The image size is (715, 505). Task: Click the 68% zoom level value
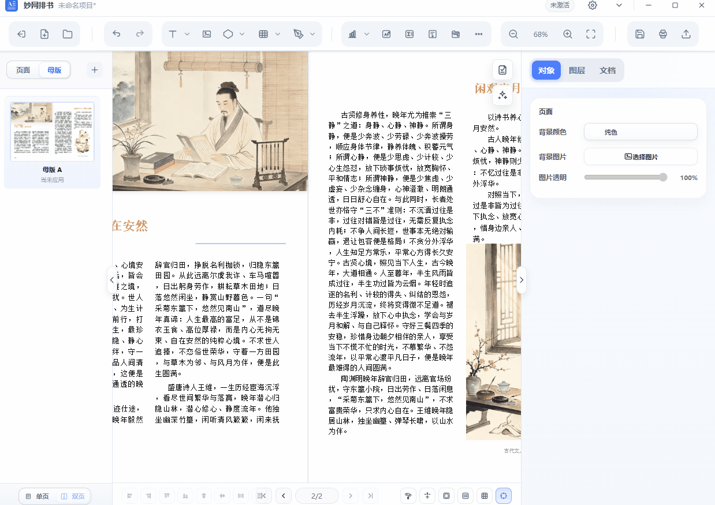pyautogui.click(x=541, y=35)
